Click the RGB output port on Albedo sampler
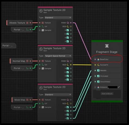129x125 pixels. (x=71, y=27)
